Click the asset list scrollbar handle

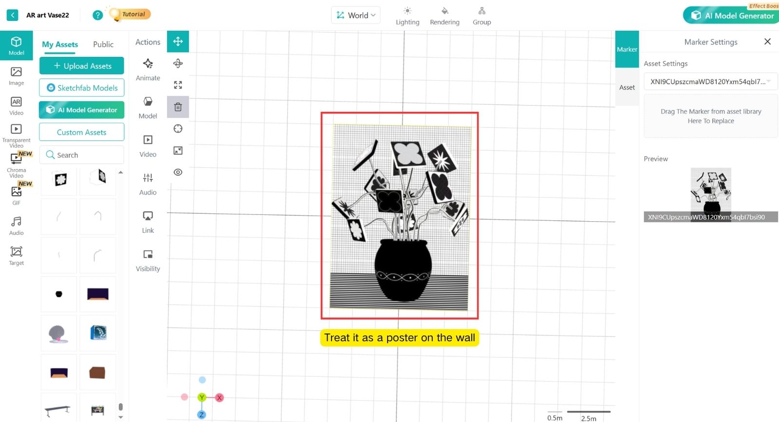pos(121,406)
